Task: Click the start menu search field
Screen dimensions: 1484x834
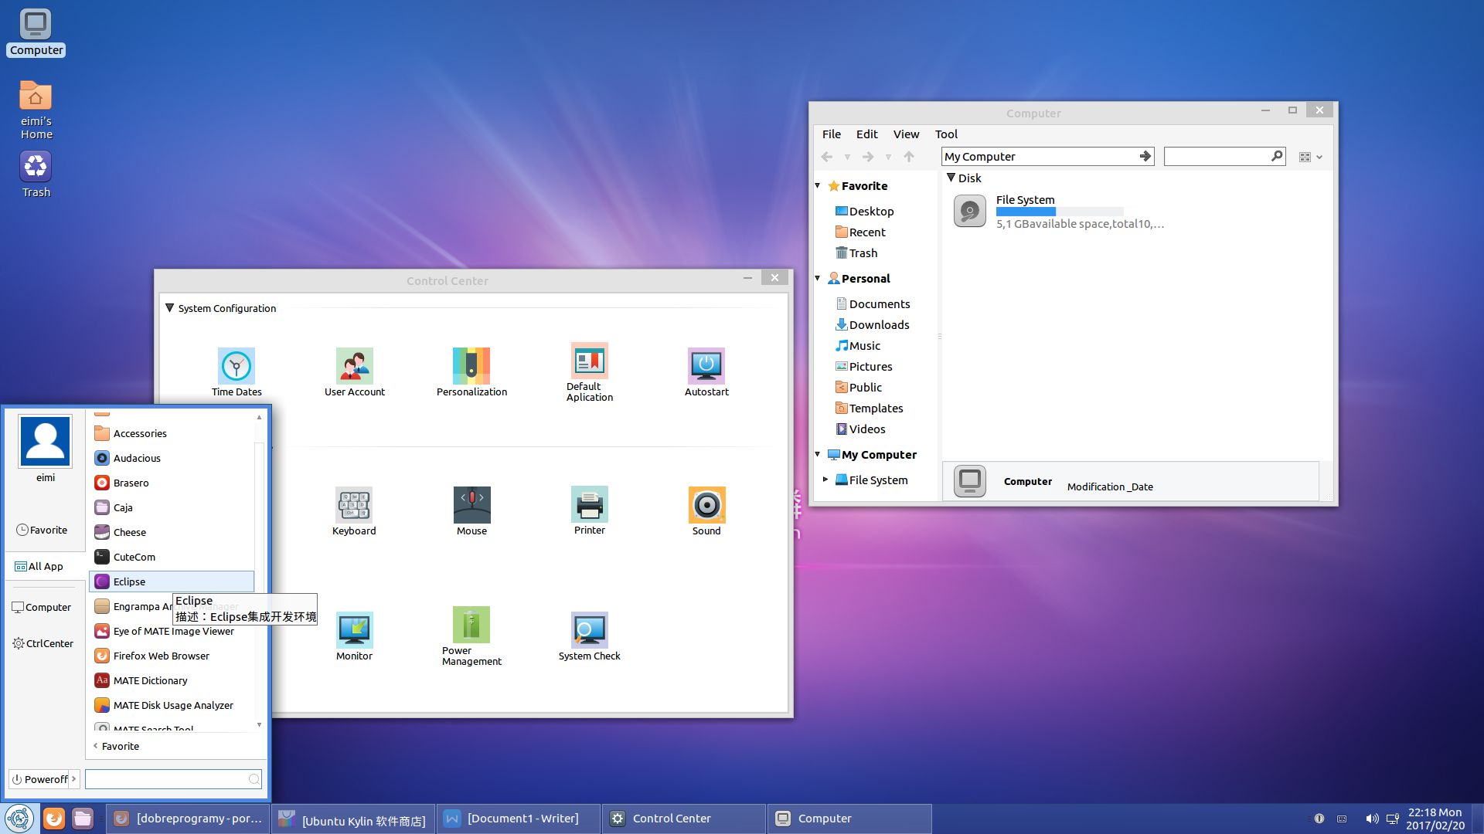Action: (x=173, y=779)
